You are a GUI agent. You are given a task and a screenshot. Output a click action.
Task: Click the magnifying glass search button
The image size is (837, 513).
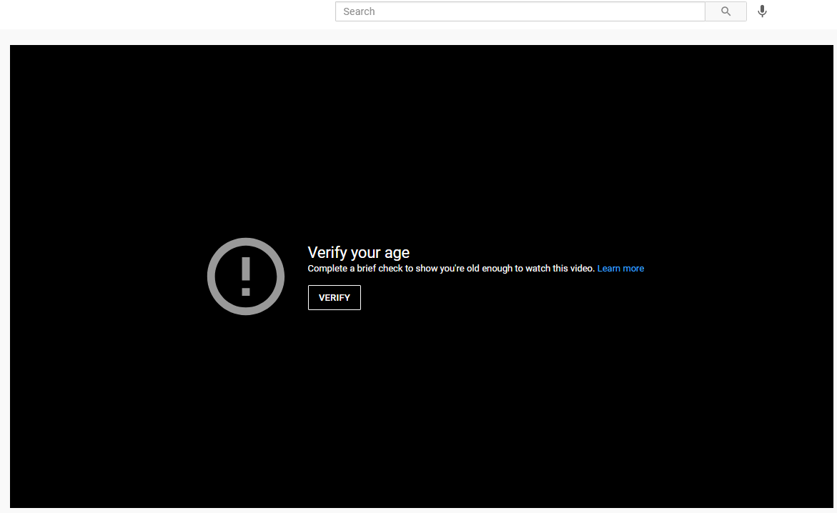click(725, 11)
